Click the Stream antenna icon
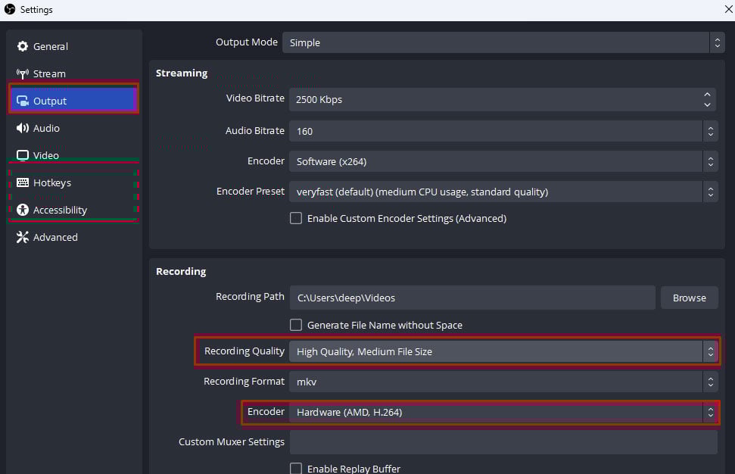The height and width of the screenshot is (474, 735). pyautogui.click(x=23, y=74)
